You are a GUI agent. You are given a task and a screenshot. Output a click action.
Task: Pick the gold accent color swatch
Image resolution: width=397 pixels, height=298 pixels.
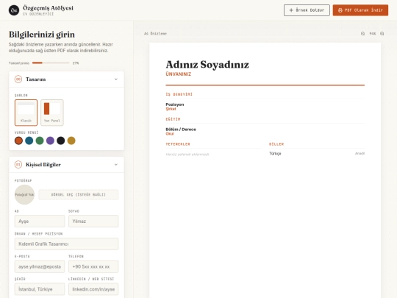71,141
